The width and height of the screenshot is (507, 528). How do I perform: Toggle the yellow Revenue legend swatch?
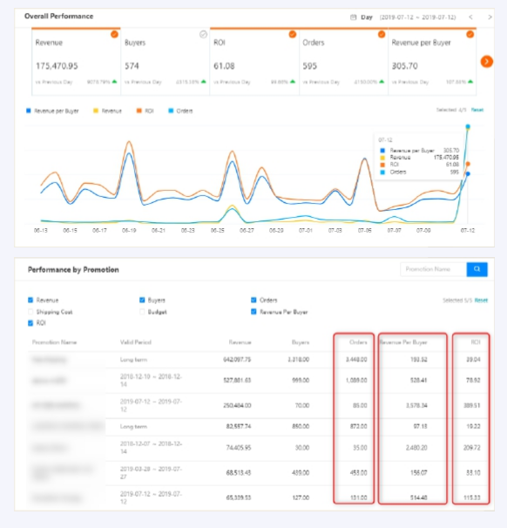click(96, 111)
